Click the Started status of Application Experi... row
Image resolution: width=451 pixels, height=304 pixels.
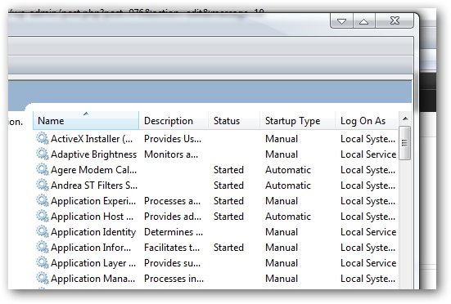(228, 201)
